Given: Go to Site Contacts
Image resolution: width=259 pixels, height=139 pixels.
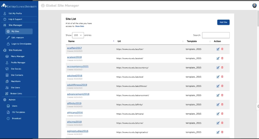Looking at the screenshot, I should point(17,75).
